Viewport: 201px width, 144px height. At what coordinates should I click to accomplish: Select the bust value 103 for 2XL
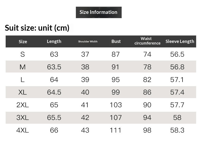[116, 105]
